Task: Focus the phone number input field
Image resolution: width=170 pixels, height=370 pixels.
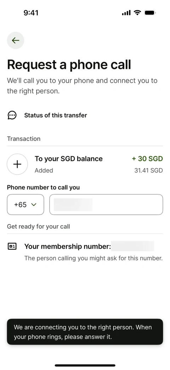Action: pyautogui.click(x=106, y=205)
